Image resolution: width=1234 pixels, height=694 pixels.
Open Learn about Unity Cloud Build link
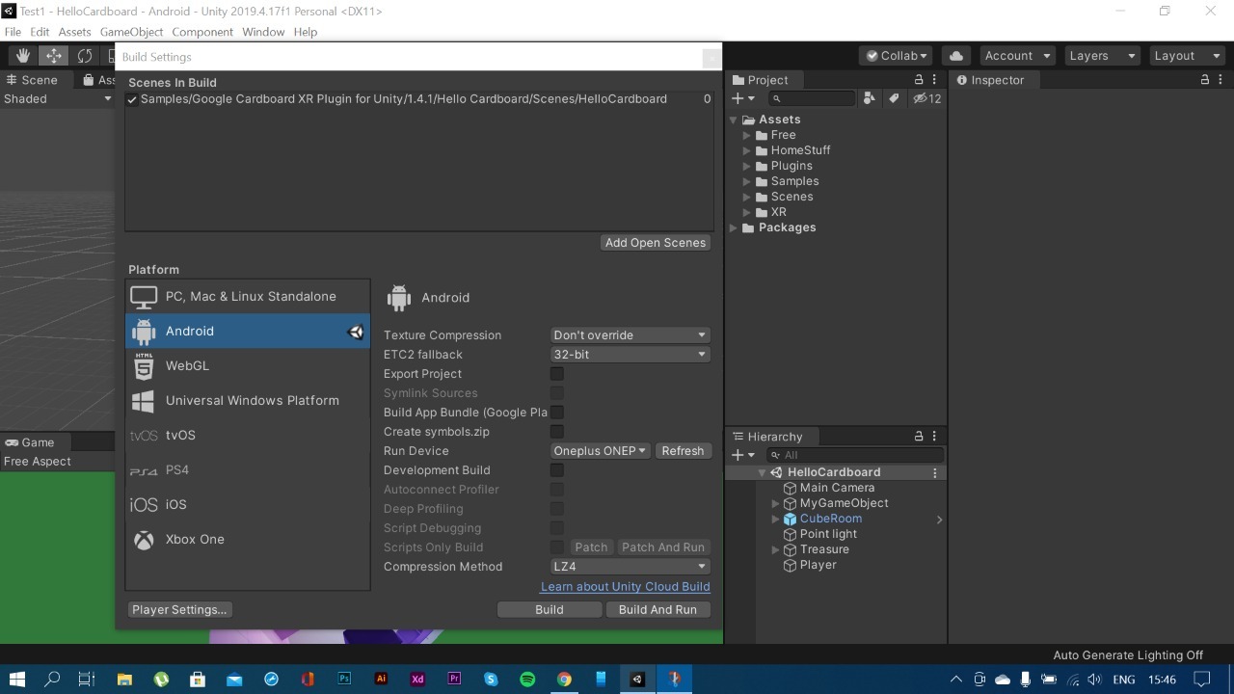tap(625, 586)
